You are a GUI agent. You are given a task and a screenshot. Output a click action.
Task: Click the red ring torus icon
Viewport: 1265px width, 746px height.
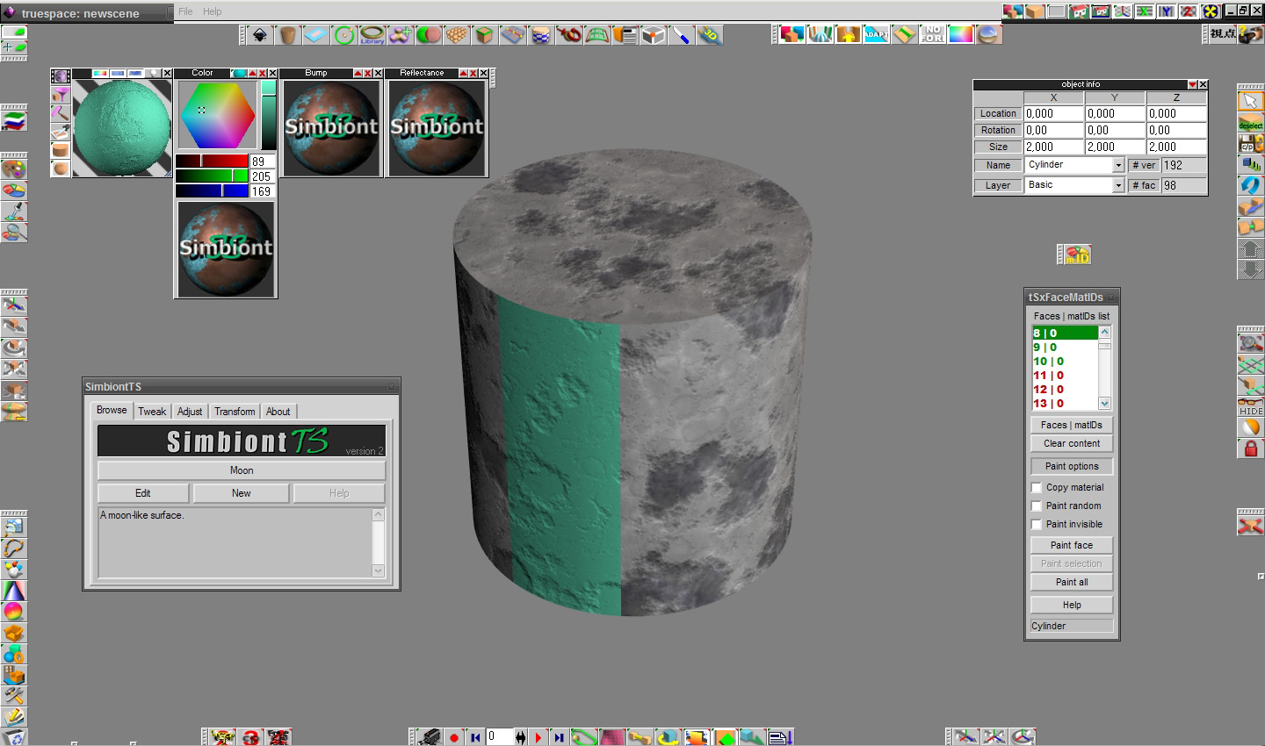pos(569,35)
